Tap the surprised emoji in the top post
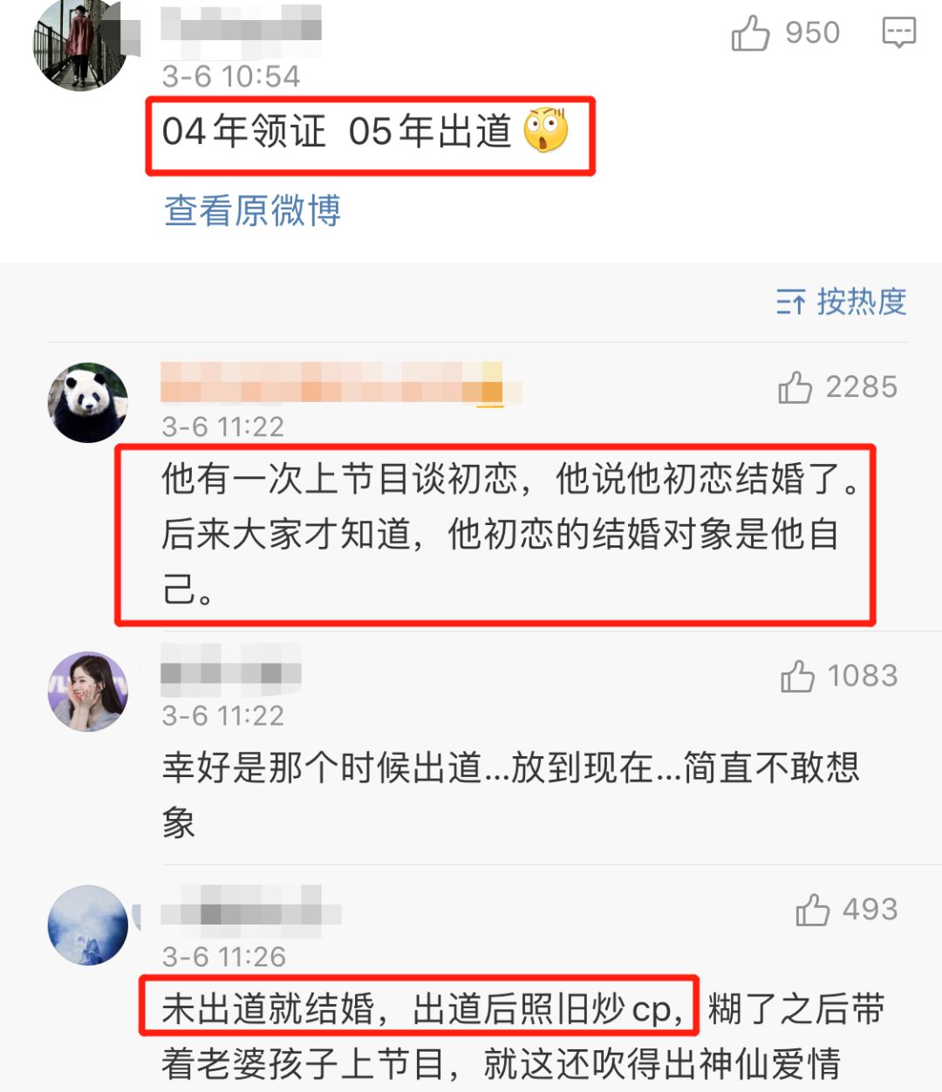 click(x=546, y=132)
